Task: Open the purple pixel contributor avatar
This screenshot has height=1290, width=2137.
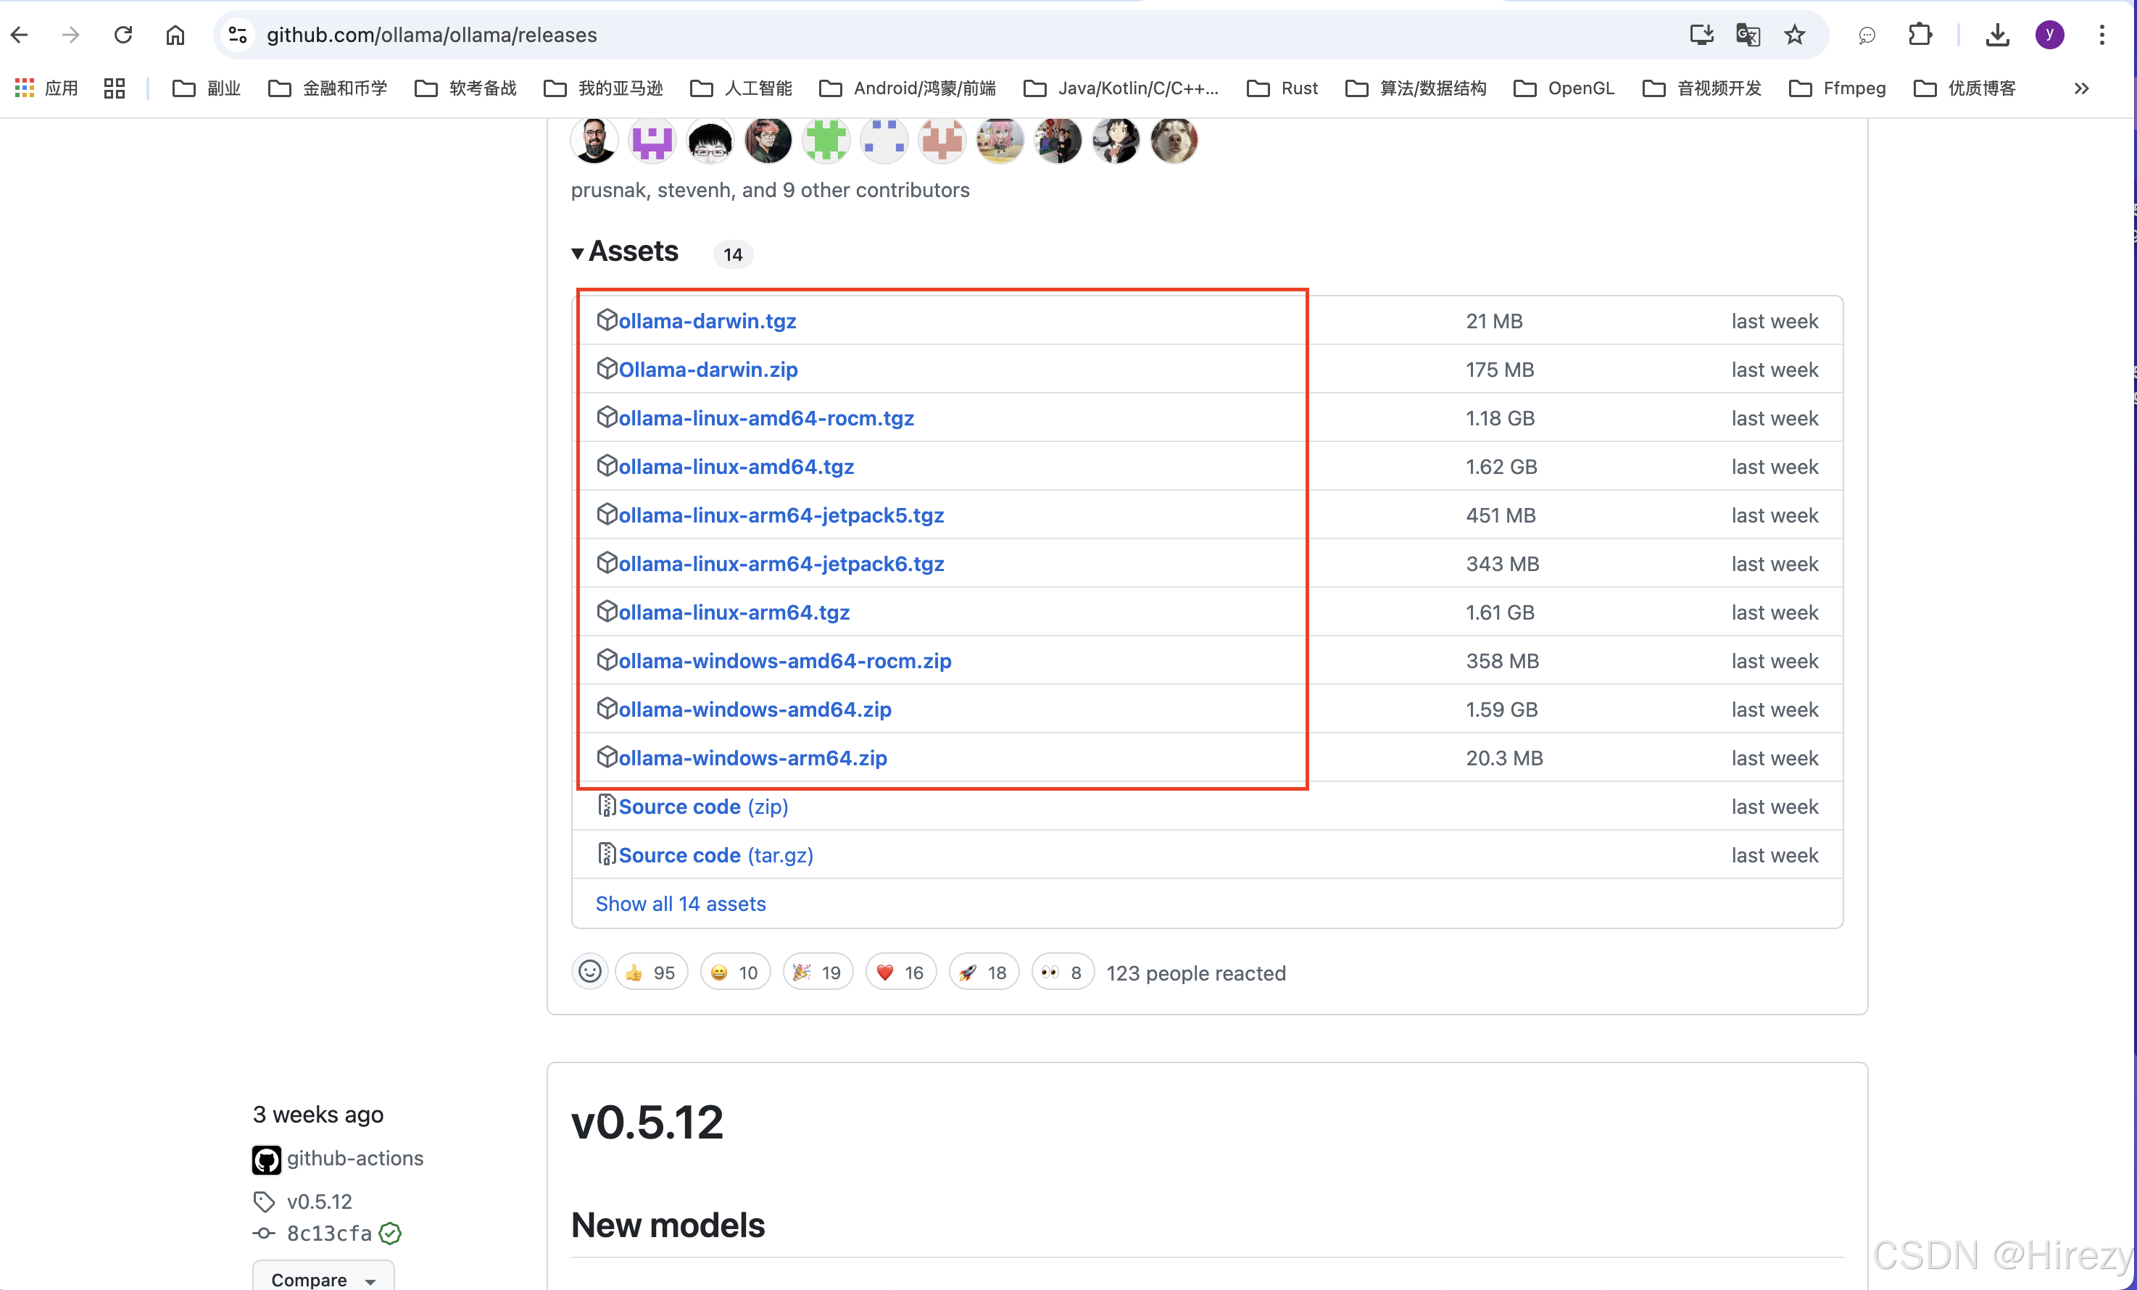Action: pyautogui.click(x=652, y=140)
